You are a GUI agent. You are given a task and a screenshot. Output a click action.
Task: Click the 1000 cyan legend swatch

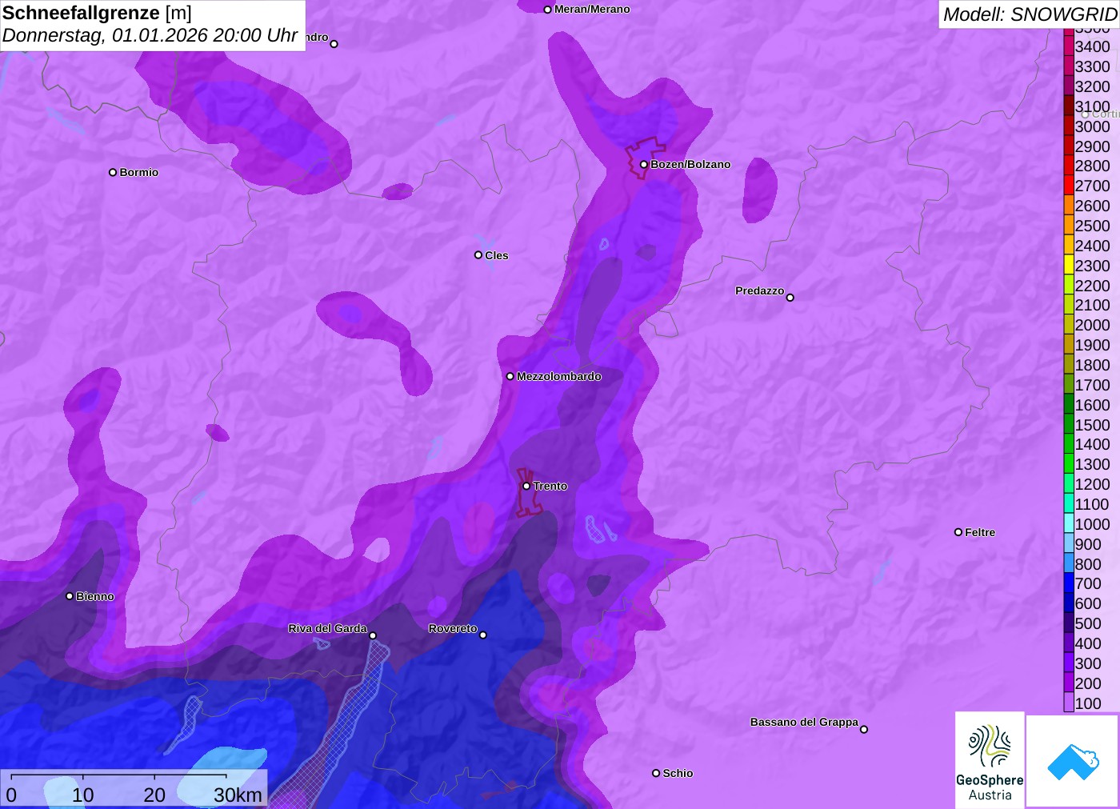coord(1069,524)
